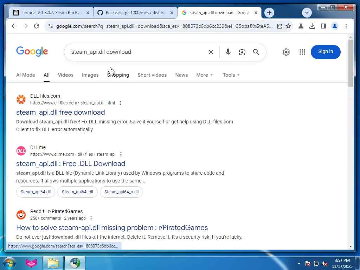Click the page vertical scrollbar thumb

(351, 63)
